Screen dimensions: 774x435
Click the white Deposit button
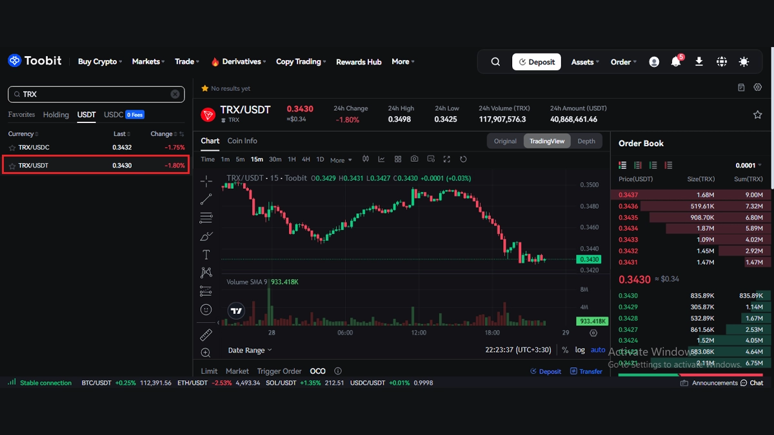pyautogui.click(x=537, y=62)
